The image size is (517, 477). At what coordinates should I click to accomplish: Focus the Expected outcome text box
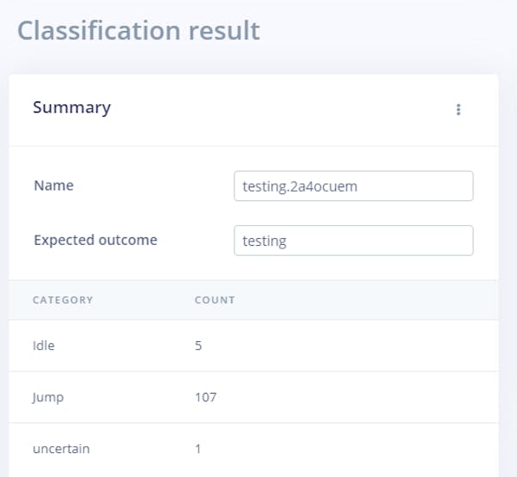tap(353, 241)
